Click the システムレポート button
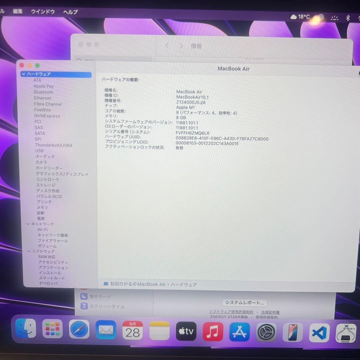This screenshot has height=360, width=360. coord(244,302)
